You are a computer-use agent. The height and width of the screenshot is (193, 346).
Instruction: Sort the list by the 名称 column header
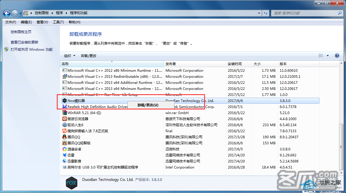(x=112, y=64)
